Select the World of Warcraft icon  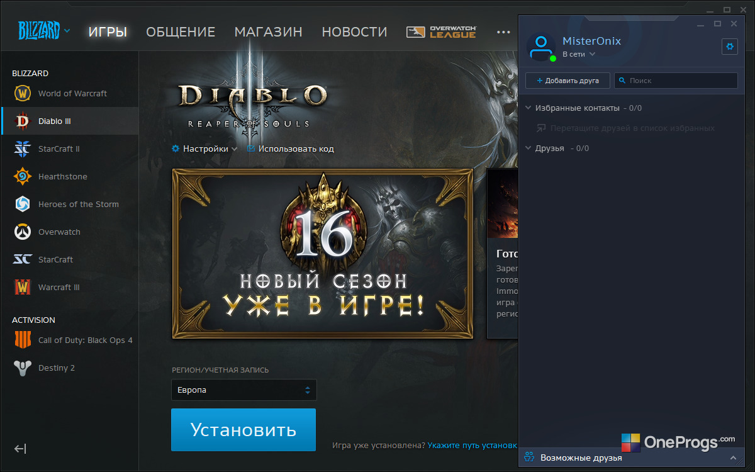click(x=23, y=93)
